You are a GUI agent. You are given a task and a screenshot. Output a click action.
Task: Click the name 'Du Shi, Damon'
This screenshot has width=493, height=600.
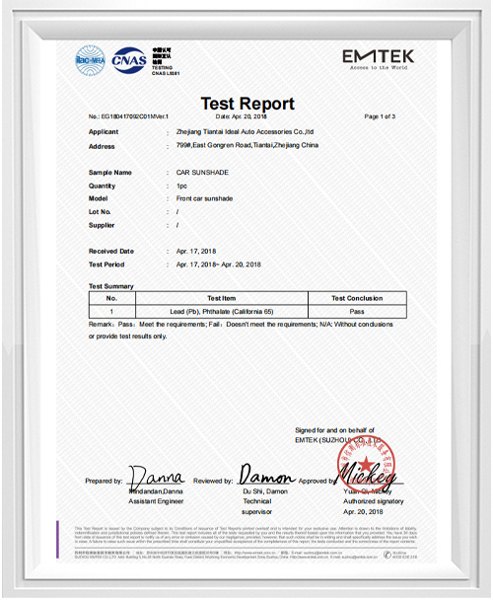pyautogui.click(x=265, y=490)
